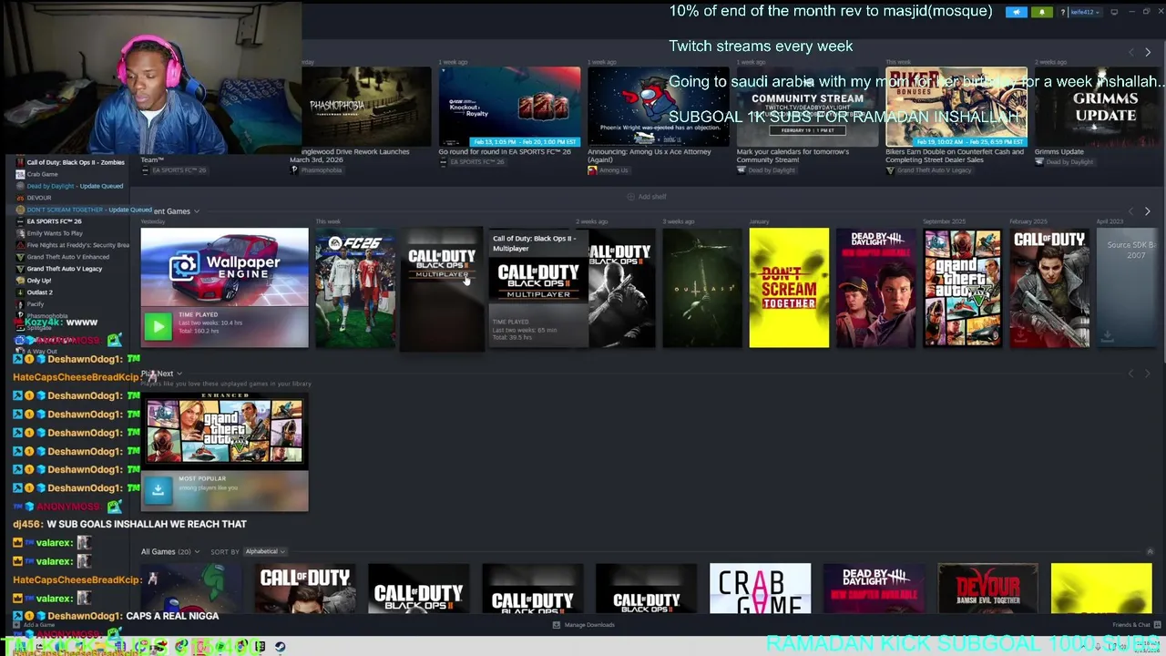The width and height of the screenshot is (1166, 656).
Task: Open Phasmophobia news card image
Action: click(x=366, y=106)
